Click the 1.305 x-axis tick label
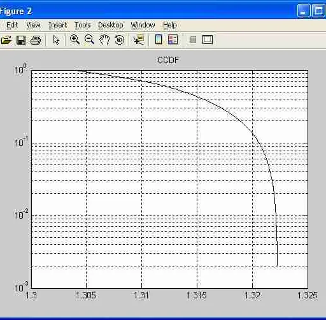The image size is (326, 320). (86, 295)
